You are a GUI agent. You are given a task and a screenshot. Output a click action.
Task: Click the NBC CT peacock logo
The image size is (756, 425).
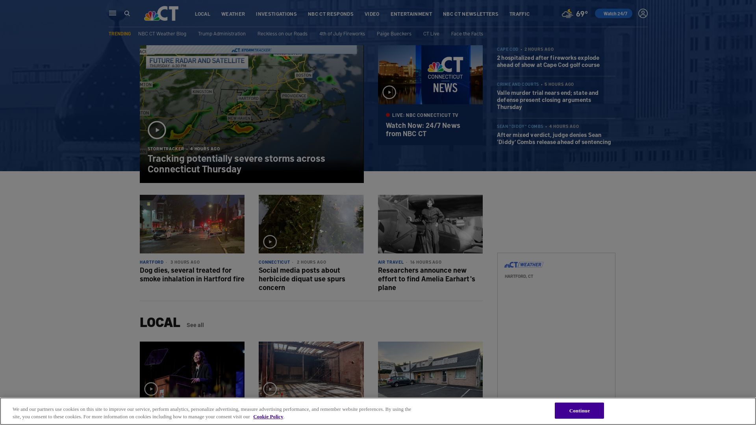[x=161, y=13]
